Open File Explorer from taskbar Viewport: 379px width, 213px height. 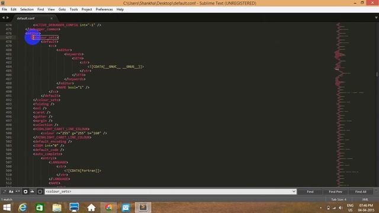[x=57, y=208]
